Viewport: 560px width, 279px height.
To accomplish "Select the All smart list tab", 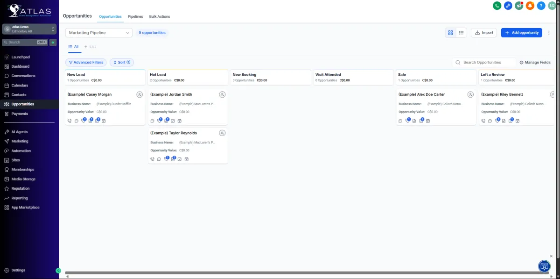I will click(73, 47).
